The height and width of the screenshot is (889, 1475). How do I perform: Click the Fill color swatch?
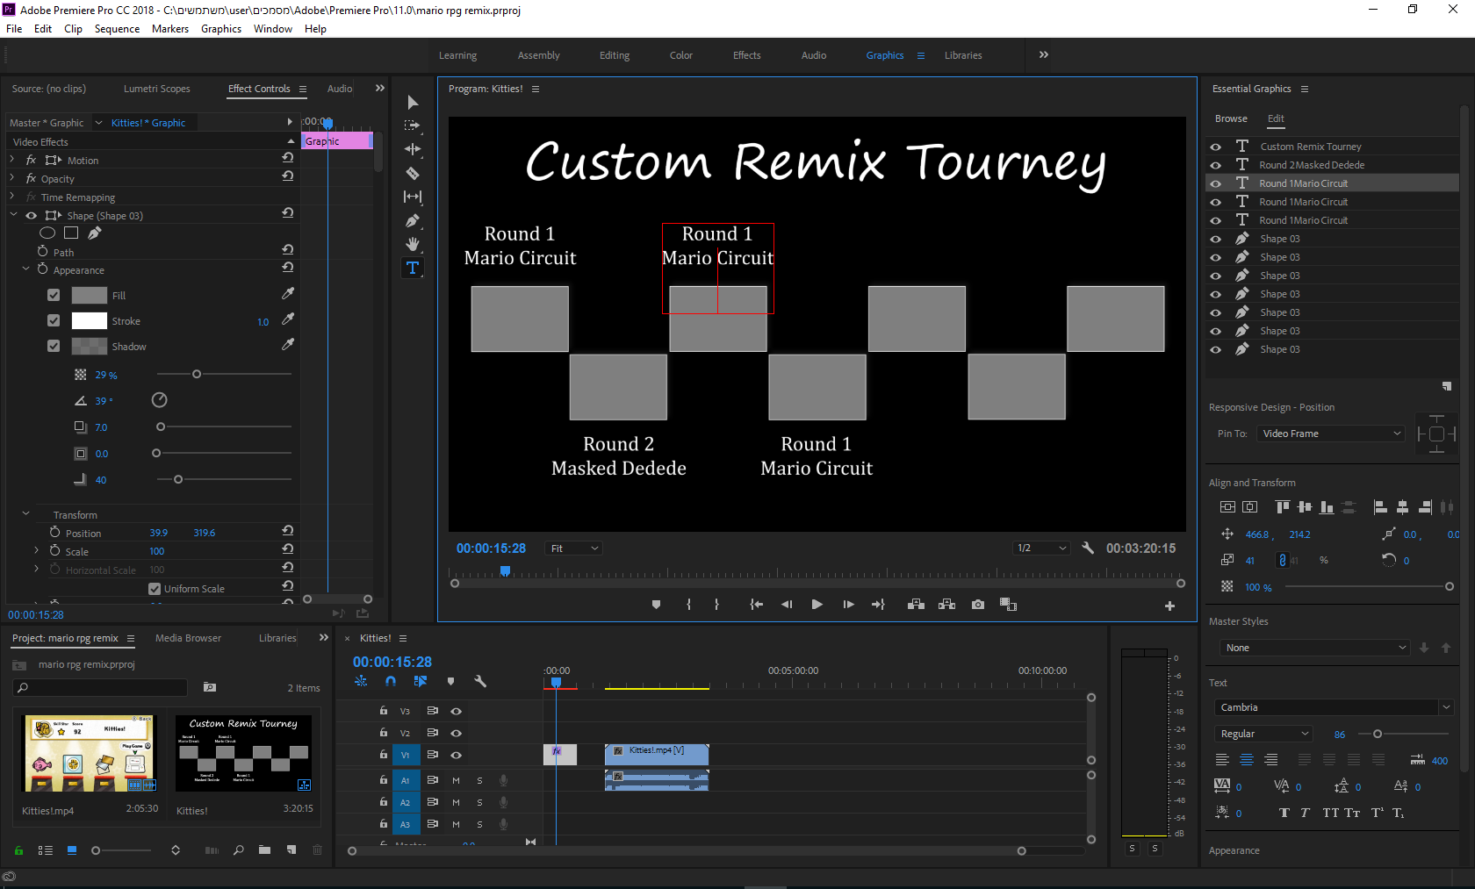[x=89, y=296]
